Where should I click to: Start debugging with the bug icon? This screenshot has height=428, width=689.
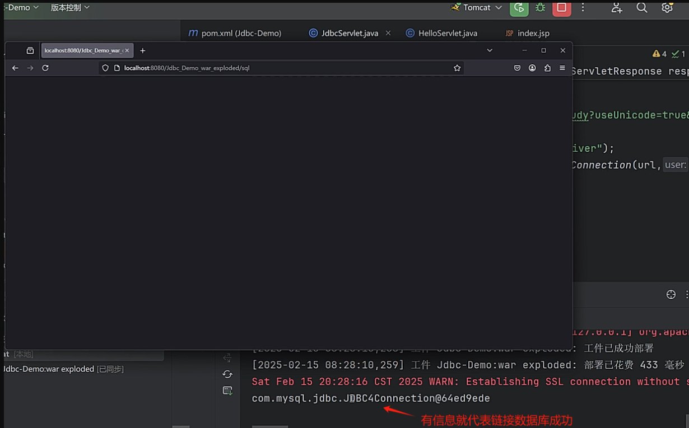tap(540, 8)
